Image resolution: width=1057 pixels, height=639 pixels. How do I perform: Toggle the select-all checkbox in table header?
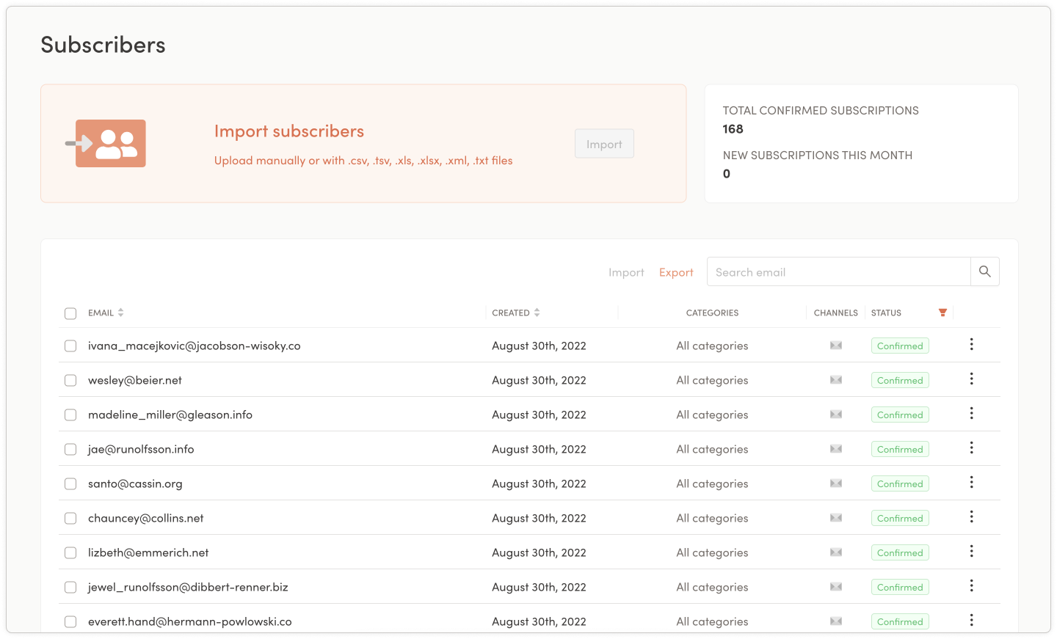pos(70,313)
